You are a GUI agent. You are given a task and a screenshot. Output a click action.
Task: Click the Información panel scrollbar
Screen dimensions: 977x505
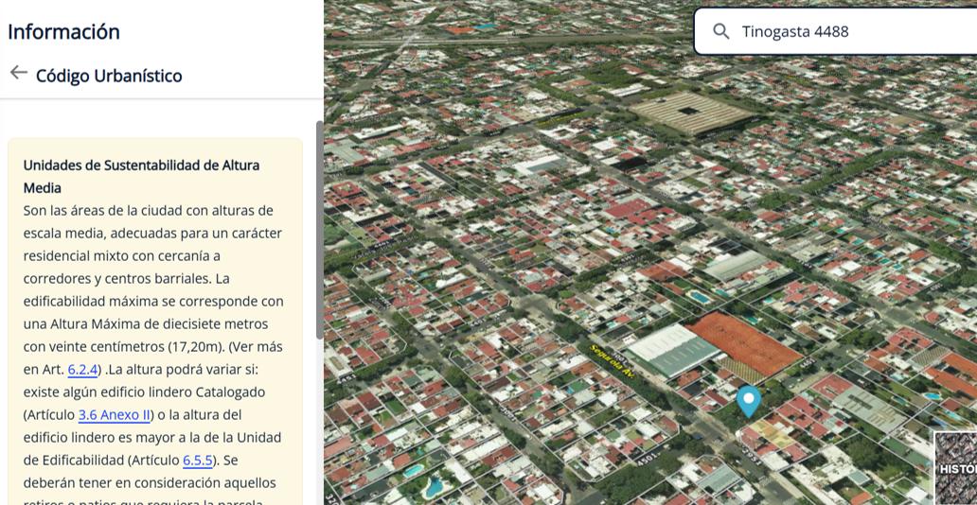tap(320, 231)
